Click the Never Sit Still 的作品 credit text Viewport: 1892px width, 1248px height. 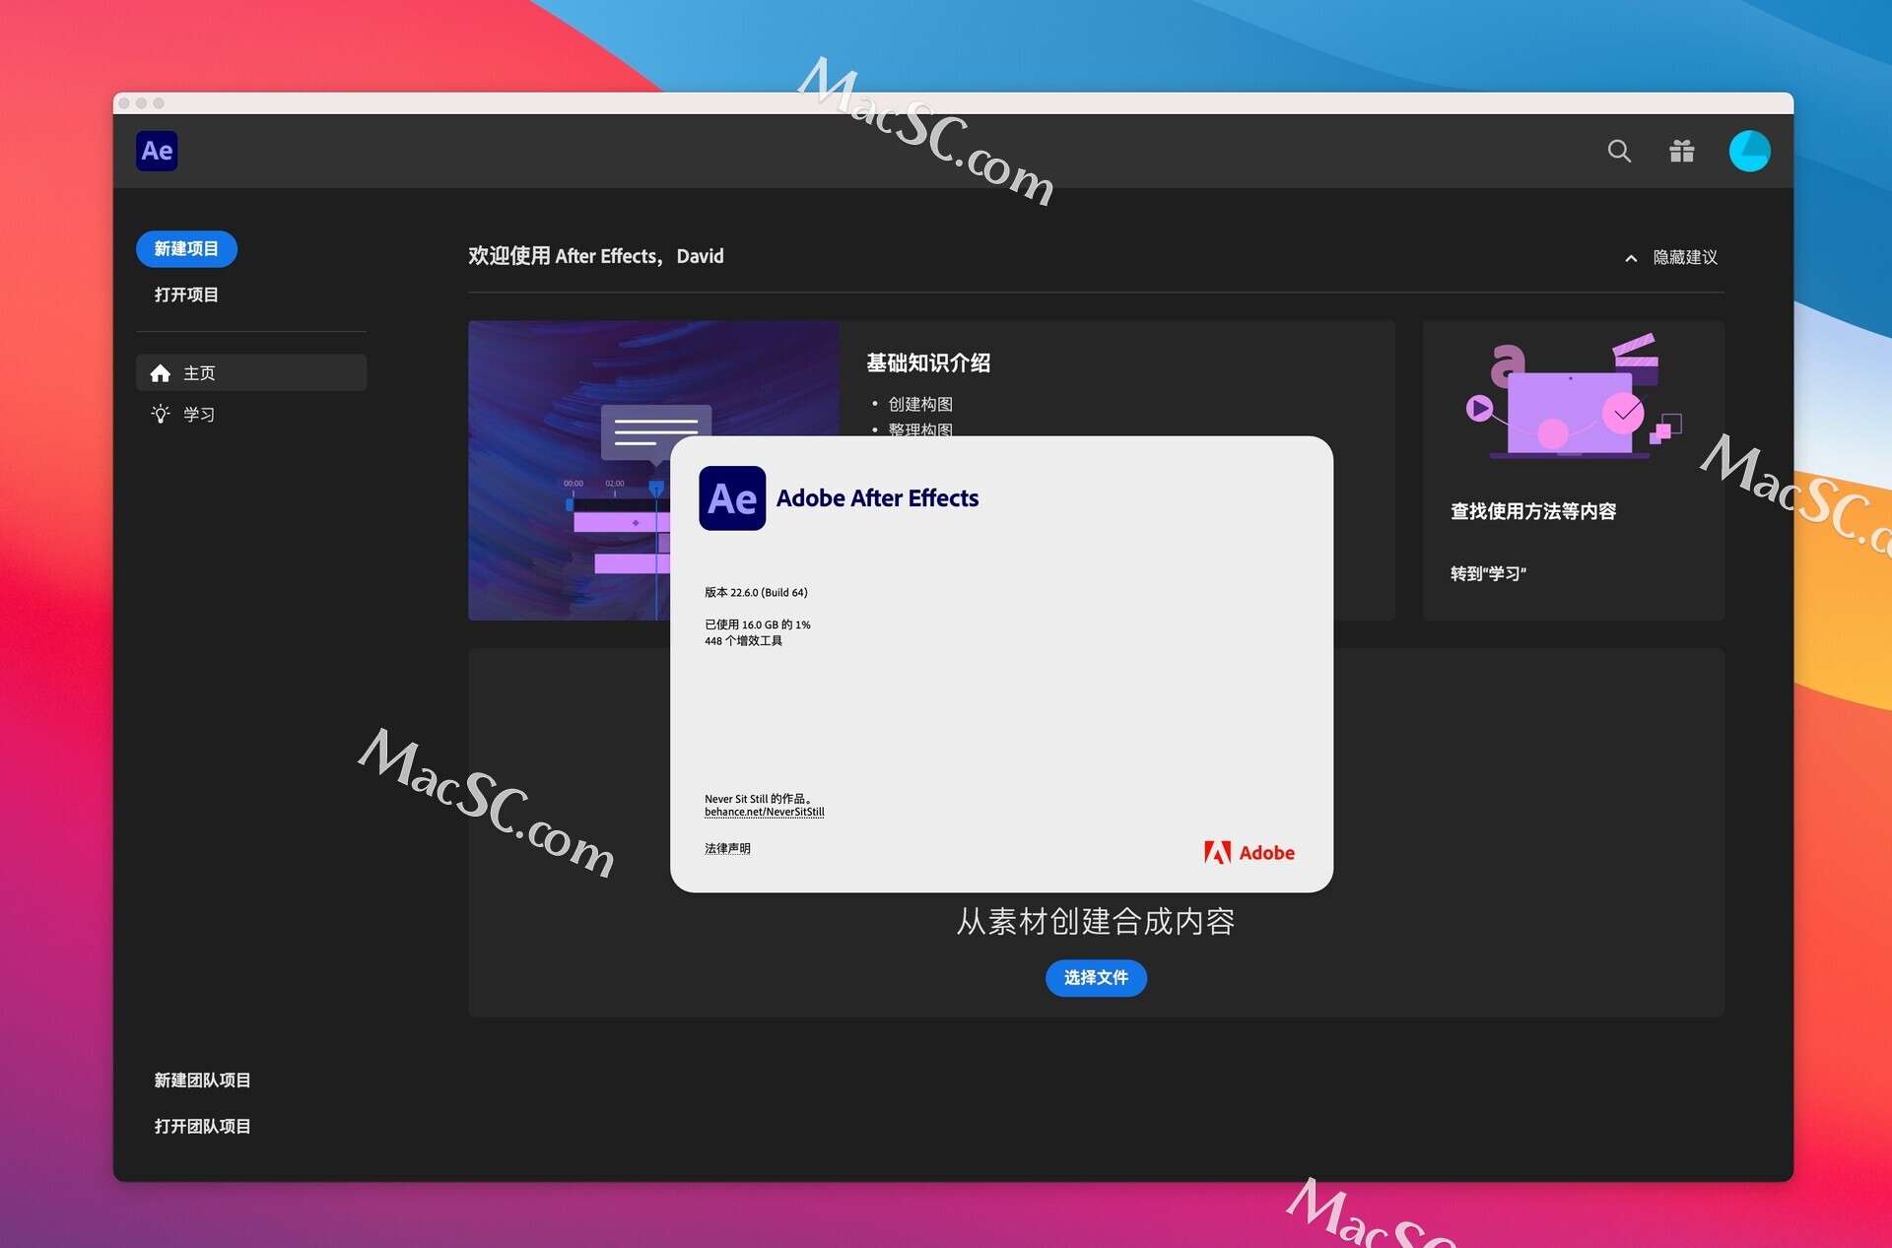click(758, 799)
